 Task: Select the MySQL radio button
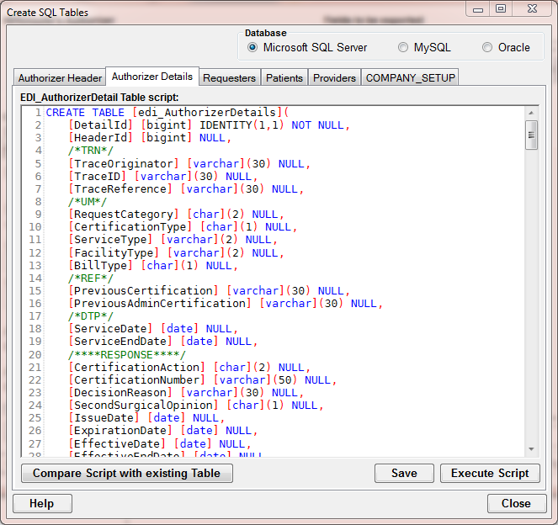[404, 48]
